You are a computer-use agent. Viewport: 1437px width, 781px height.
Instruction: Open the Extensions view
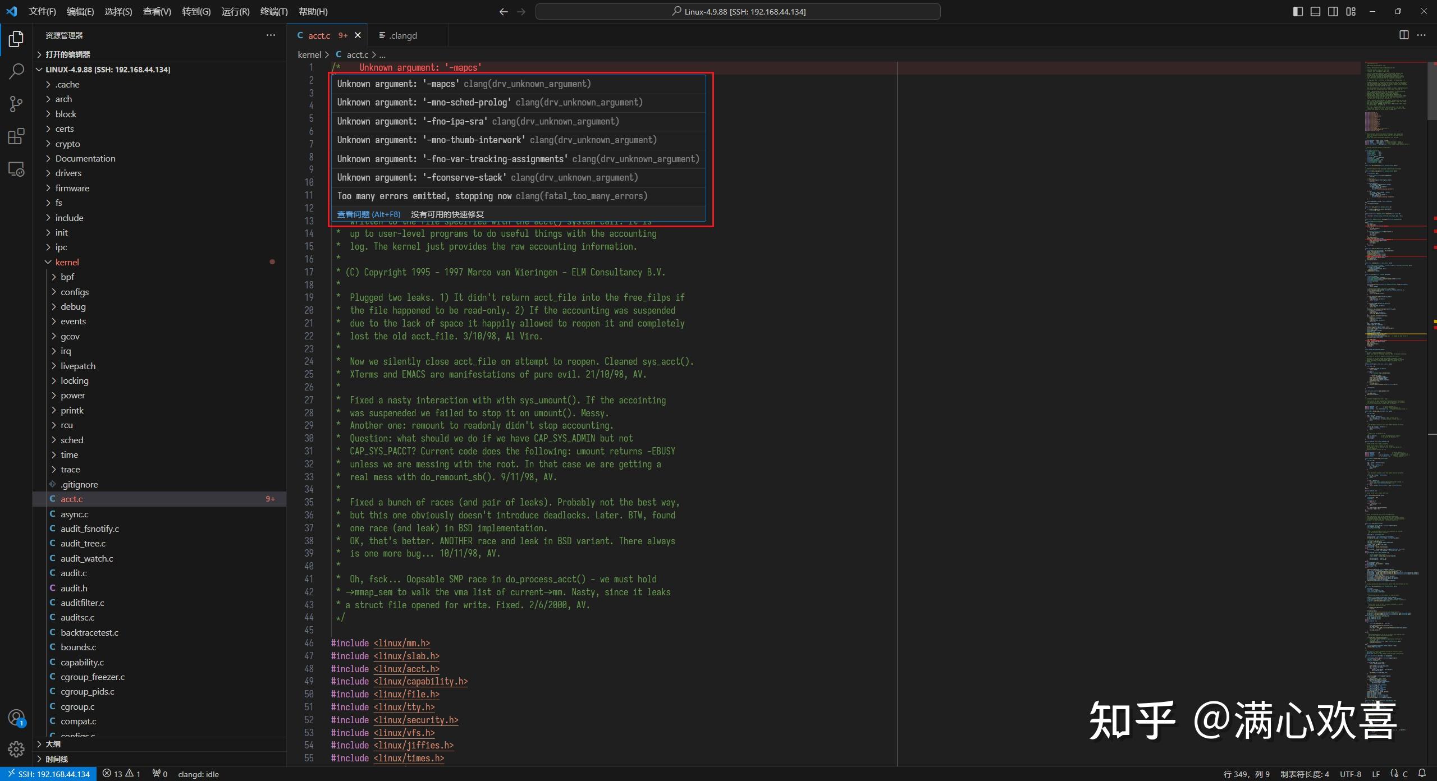pyautogui.click(x=16, y=136)
